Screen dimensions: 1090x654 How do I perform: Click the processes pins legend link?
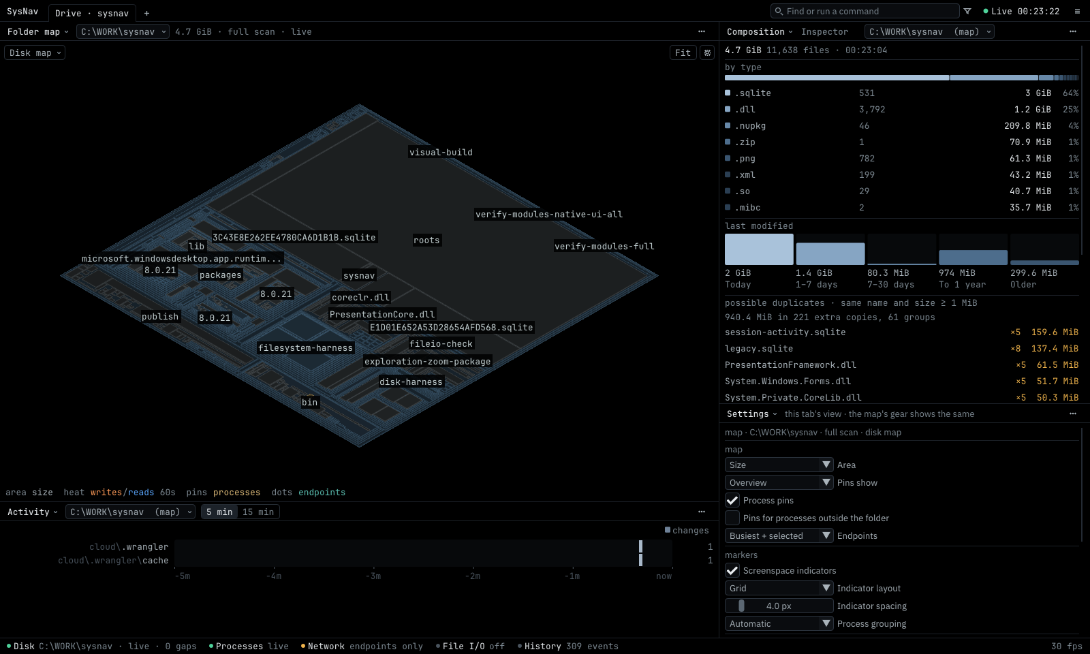point(236,492)
